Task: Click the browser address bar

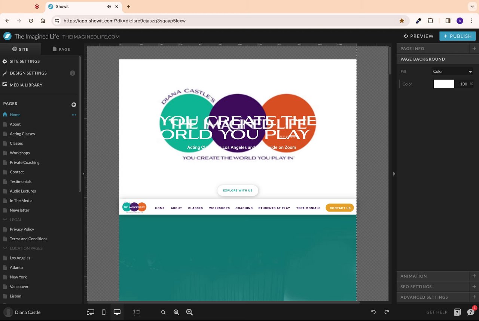Action: click(230, 21)
